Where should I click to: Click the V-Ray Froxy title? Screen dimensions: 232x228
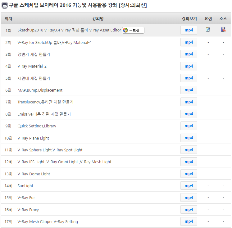[x=28, y=210]
